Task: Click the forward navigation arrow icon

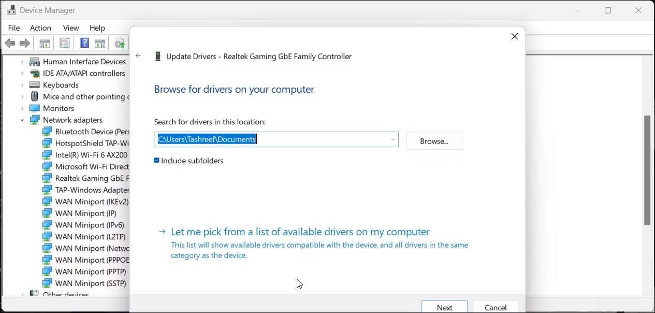Action: [24, 42]
